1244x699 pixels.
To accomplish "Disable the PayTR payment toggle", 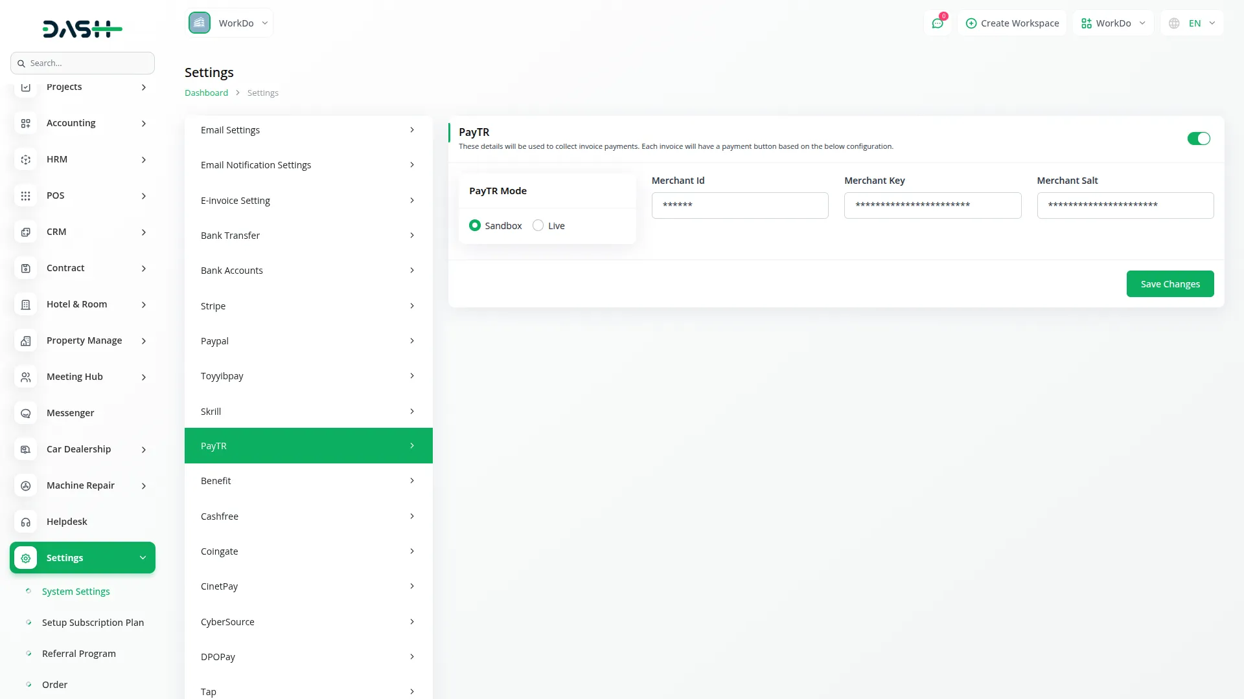I will coord(1198,139).
